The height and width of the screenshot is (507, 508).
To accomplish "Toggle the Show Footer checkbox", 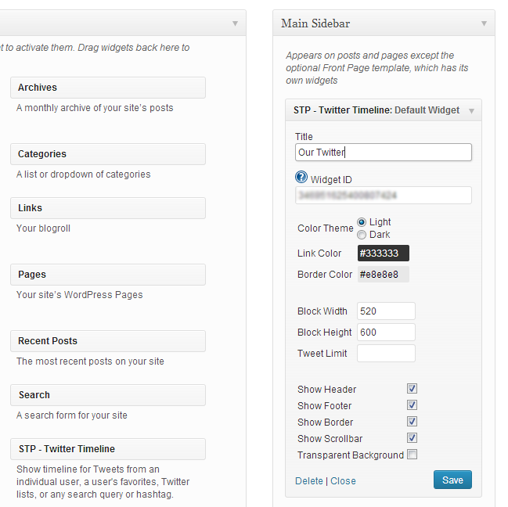I will (x=412, y=405).
